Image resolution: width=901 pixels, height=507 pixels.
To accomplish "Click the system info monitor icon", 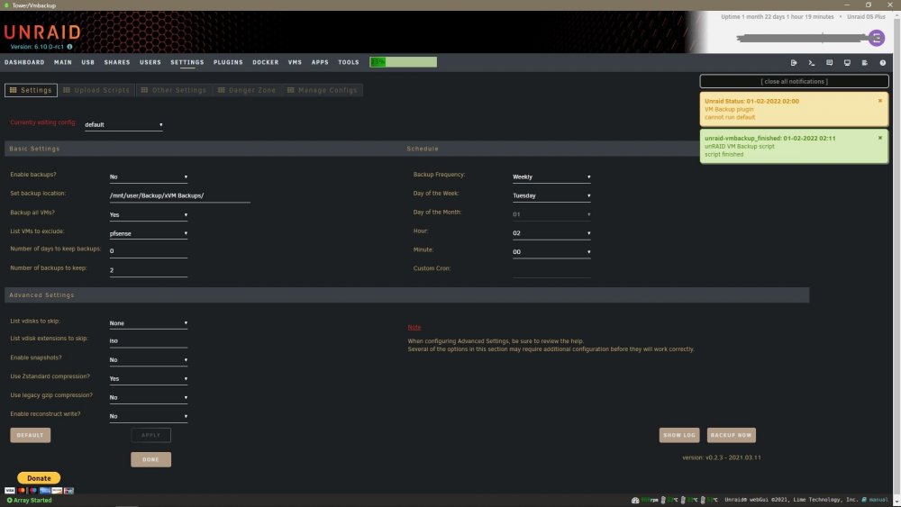I will [x=847, y=62].
